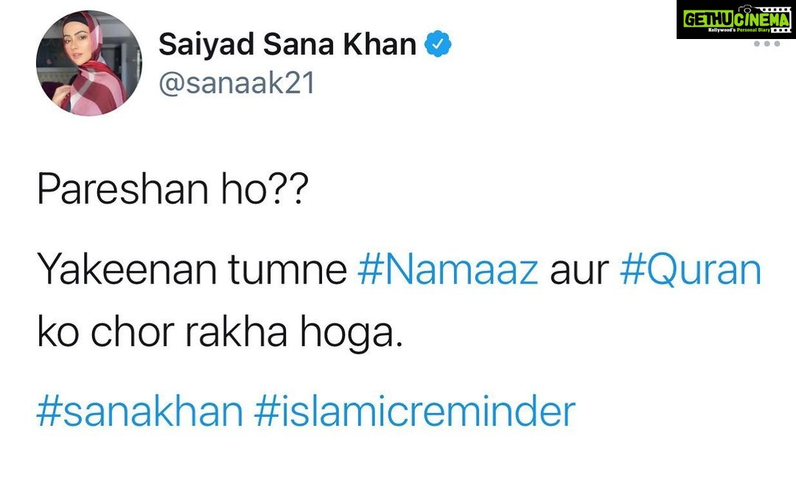Screen dimensions: 796x483
Task: Click the green 'GETHU' text in watermark
Action: (709, 18)
